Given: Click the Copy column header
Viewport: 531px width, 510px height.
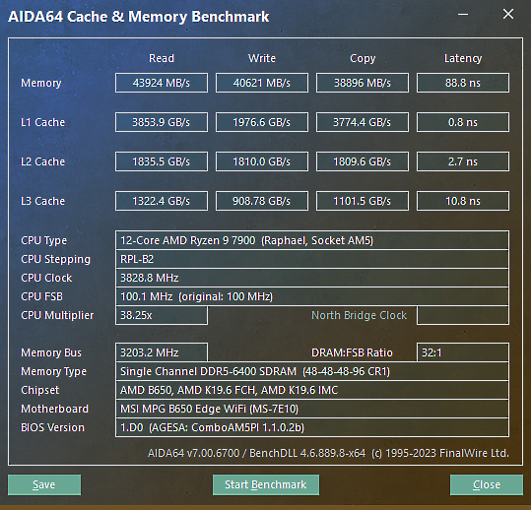Looking at the screenshot, I should 363,58.
